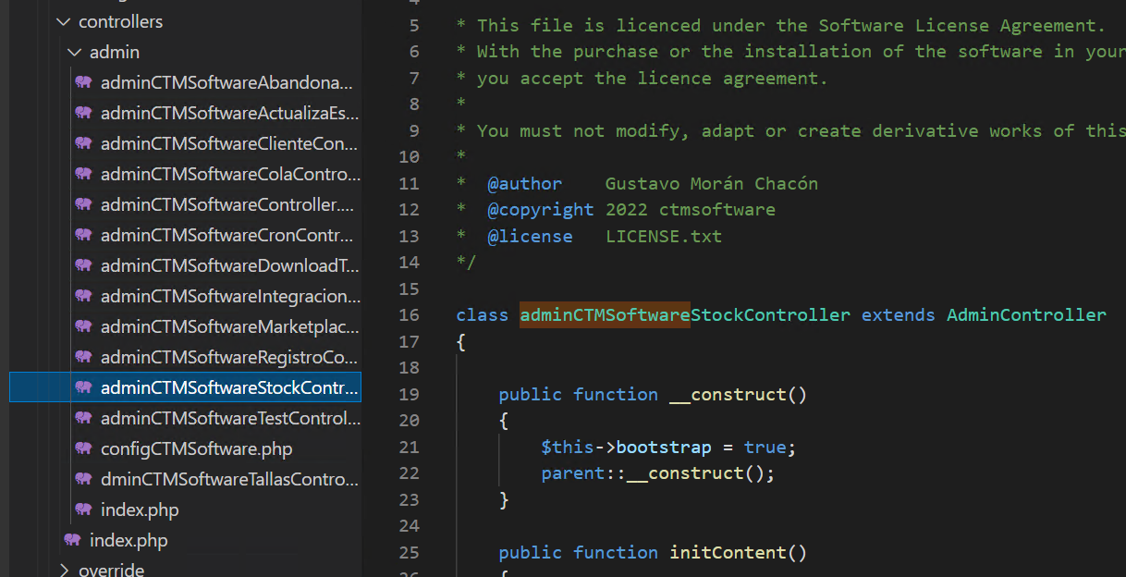The height and width of the screenshot is (577, 1126).
Task: Click PHP icon of adminCTMSoftwareMarketplac file
Action: click(x=84, y=326)
